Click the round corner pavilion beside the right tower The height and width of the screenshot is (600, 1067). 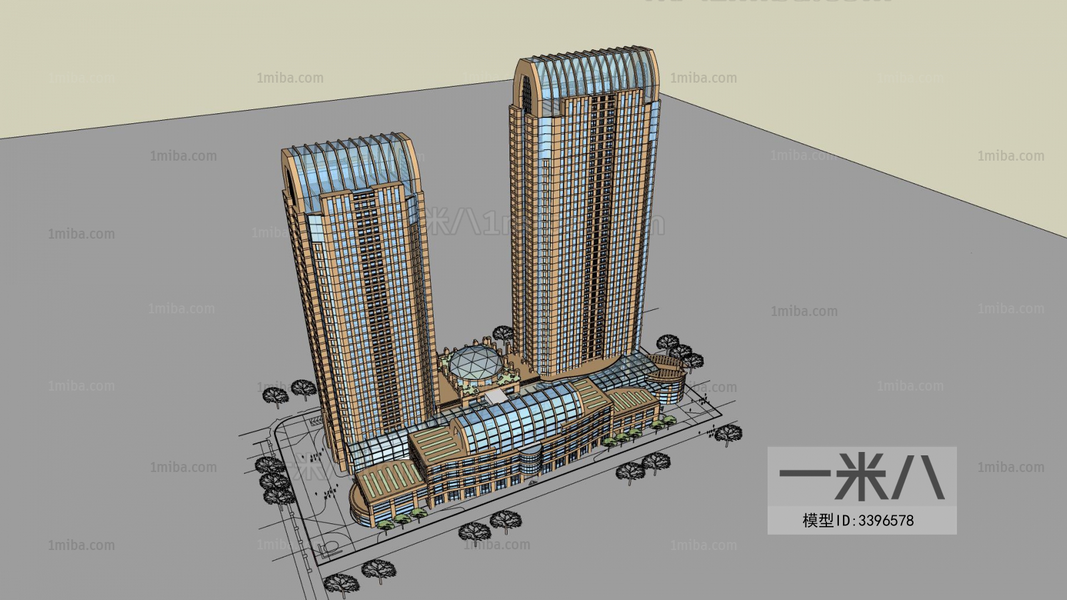point(666,378)
